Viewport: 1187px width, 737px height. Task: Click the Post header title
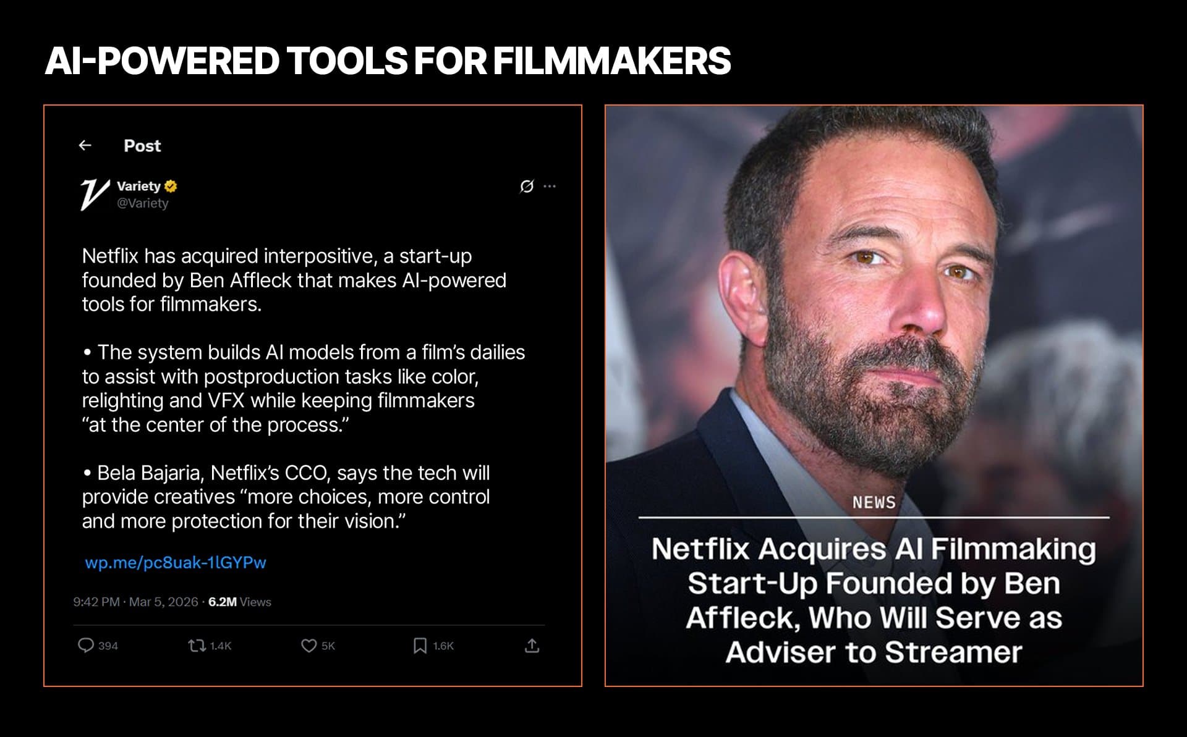point(142,146)
